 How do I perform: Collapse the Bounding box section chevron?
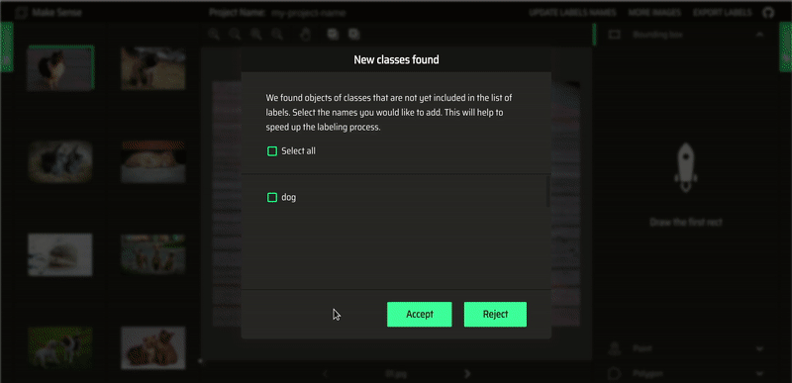point(759,35)
